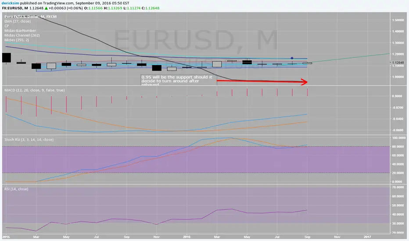Click the Euro Fx/U.S. Dollar chart title
The width and height of the screenshot is (409, 241).
coord(30,16)
